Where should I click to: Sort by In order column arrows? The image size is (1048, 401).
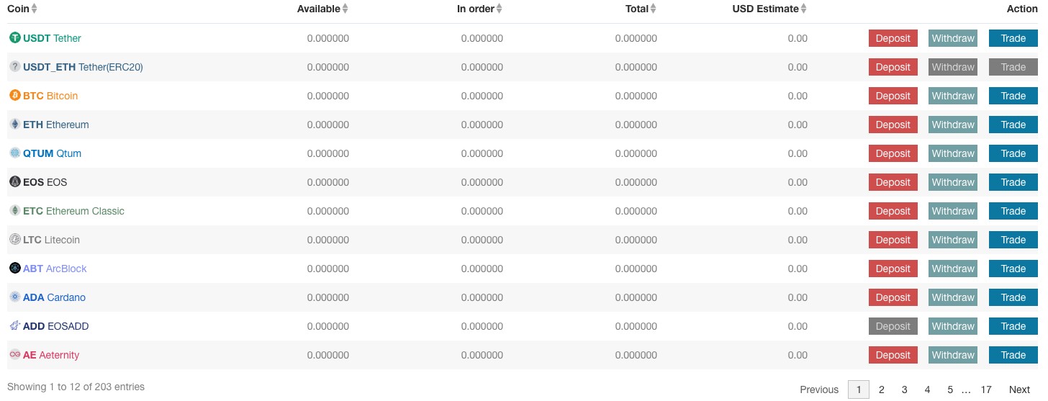500,9
